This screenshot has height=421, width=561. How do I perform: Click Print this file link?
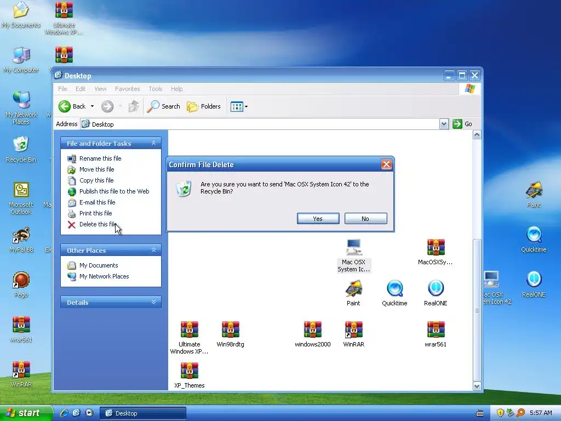95,213
